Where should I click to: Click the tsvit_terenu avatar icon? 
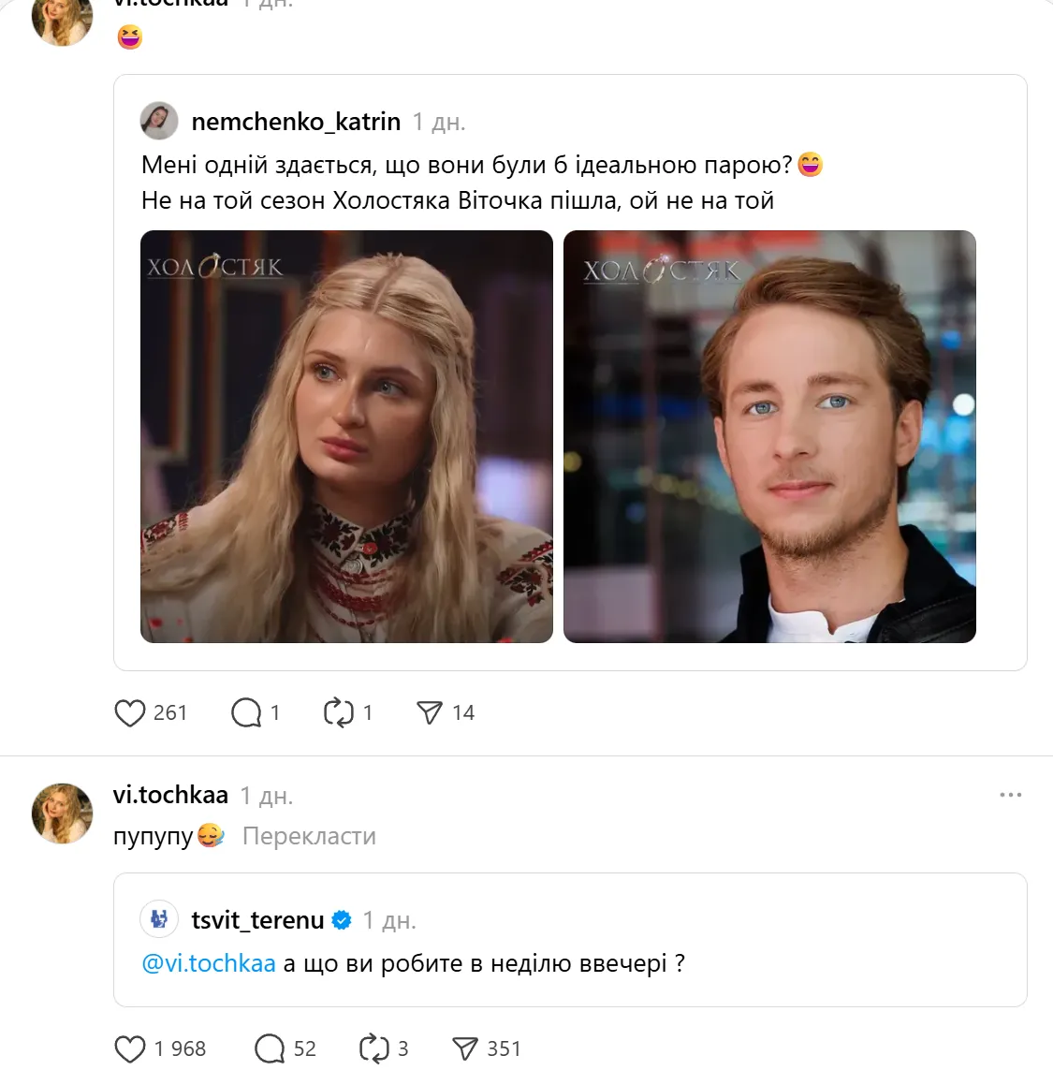[x=159, y=919]
